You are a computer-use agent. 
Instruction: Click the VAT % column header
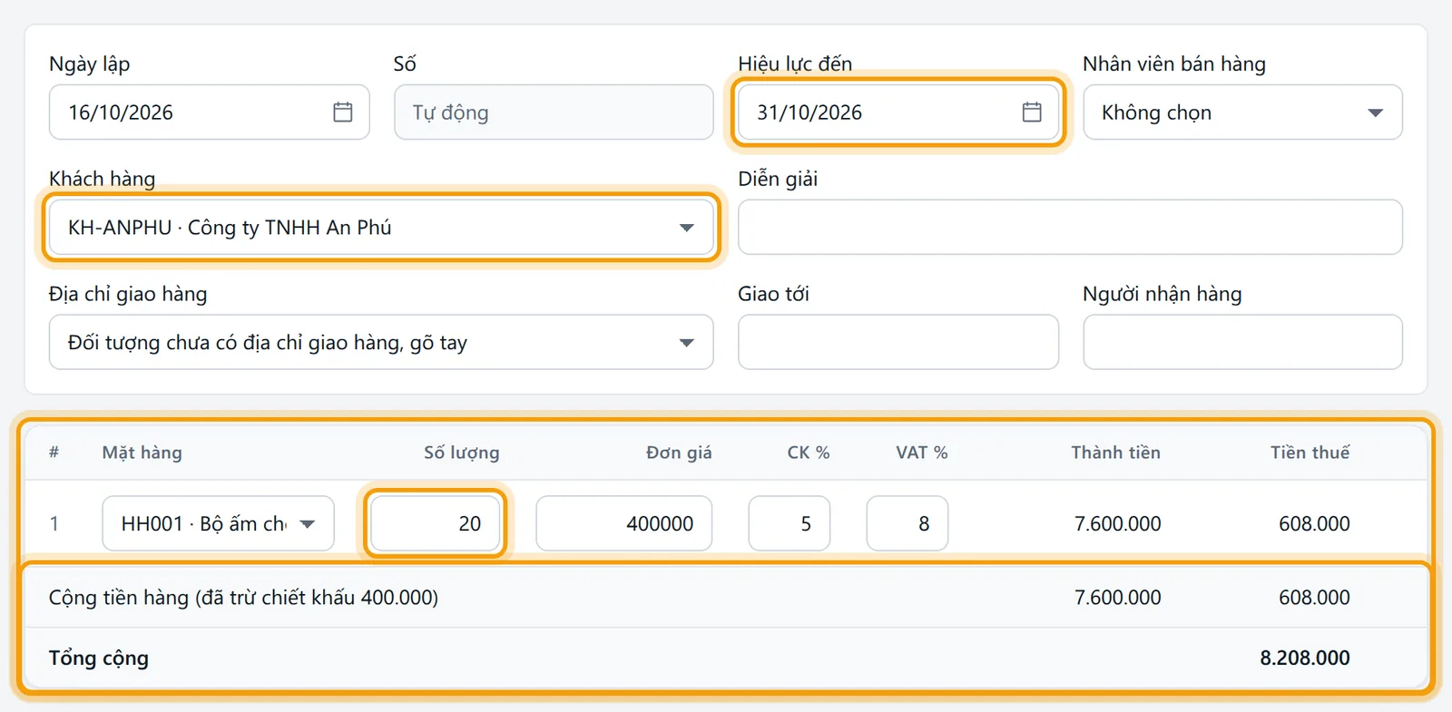click(921, 453)
